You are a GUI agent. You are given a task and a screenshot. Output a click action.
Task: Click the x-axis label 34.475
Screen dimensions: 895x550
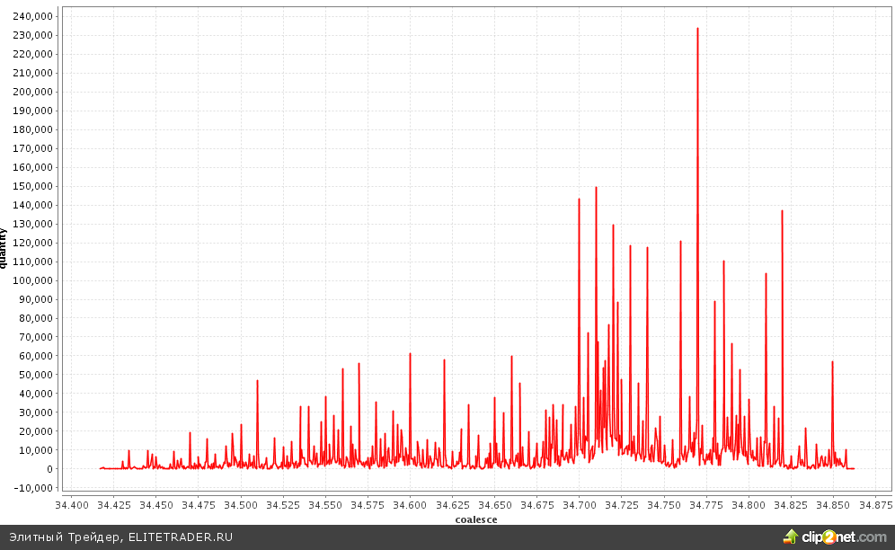(x=199, y=505)
